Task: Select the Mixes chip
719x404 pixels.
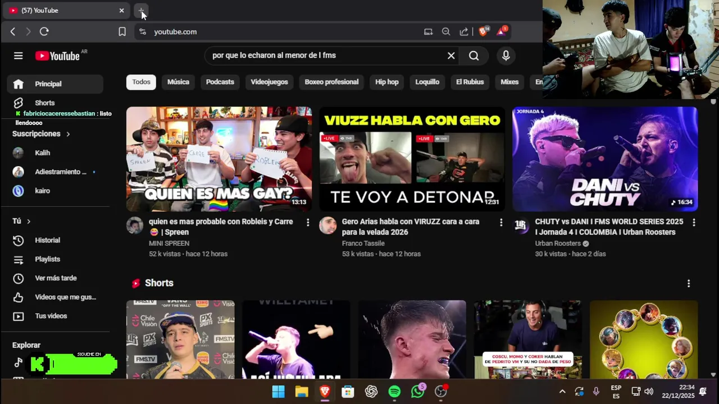Action: click(509, 82)
